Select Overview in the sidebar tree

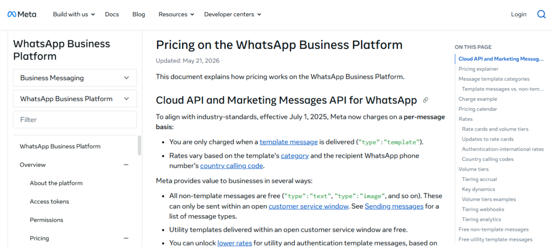(x=33, y=165)
